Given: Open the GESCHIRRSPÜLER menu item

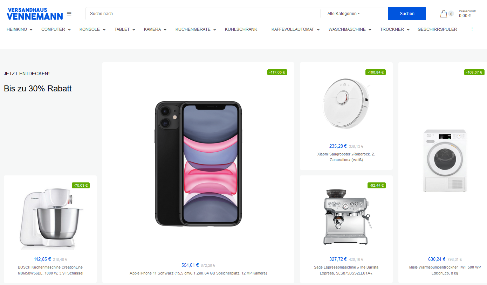Looking at the screenshot, I should [437, 29].
